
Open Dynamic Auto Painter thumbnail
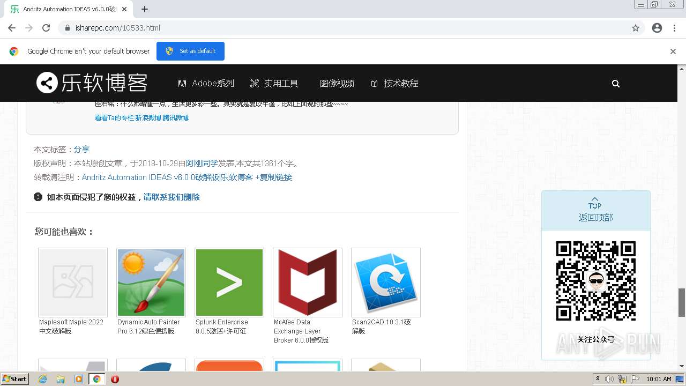point(151,283)
